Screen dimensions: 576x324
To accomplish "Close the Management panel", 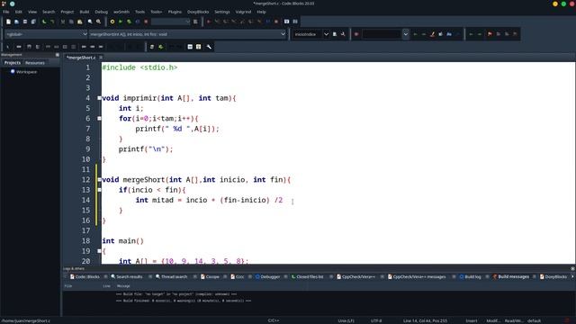I will click(x=58, y=55).
